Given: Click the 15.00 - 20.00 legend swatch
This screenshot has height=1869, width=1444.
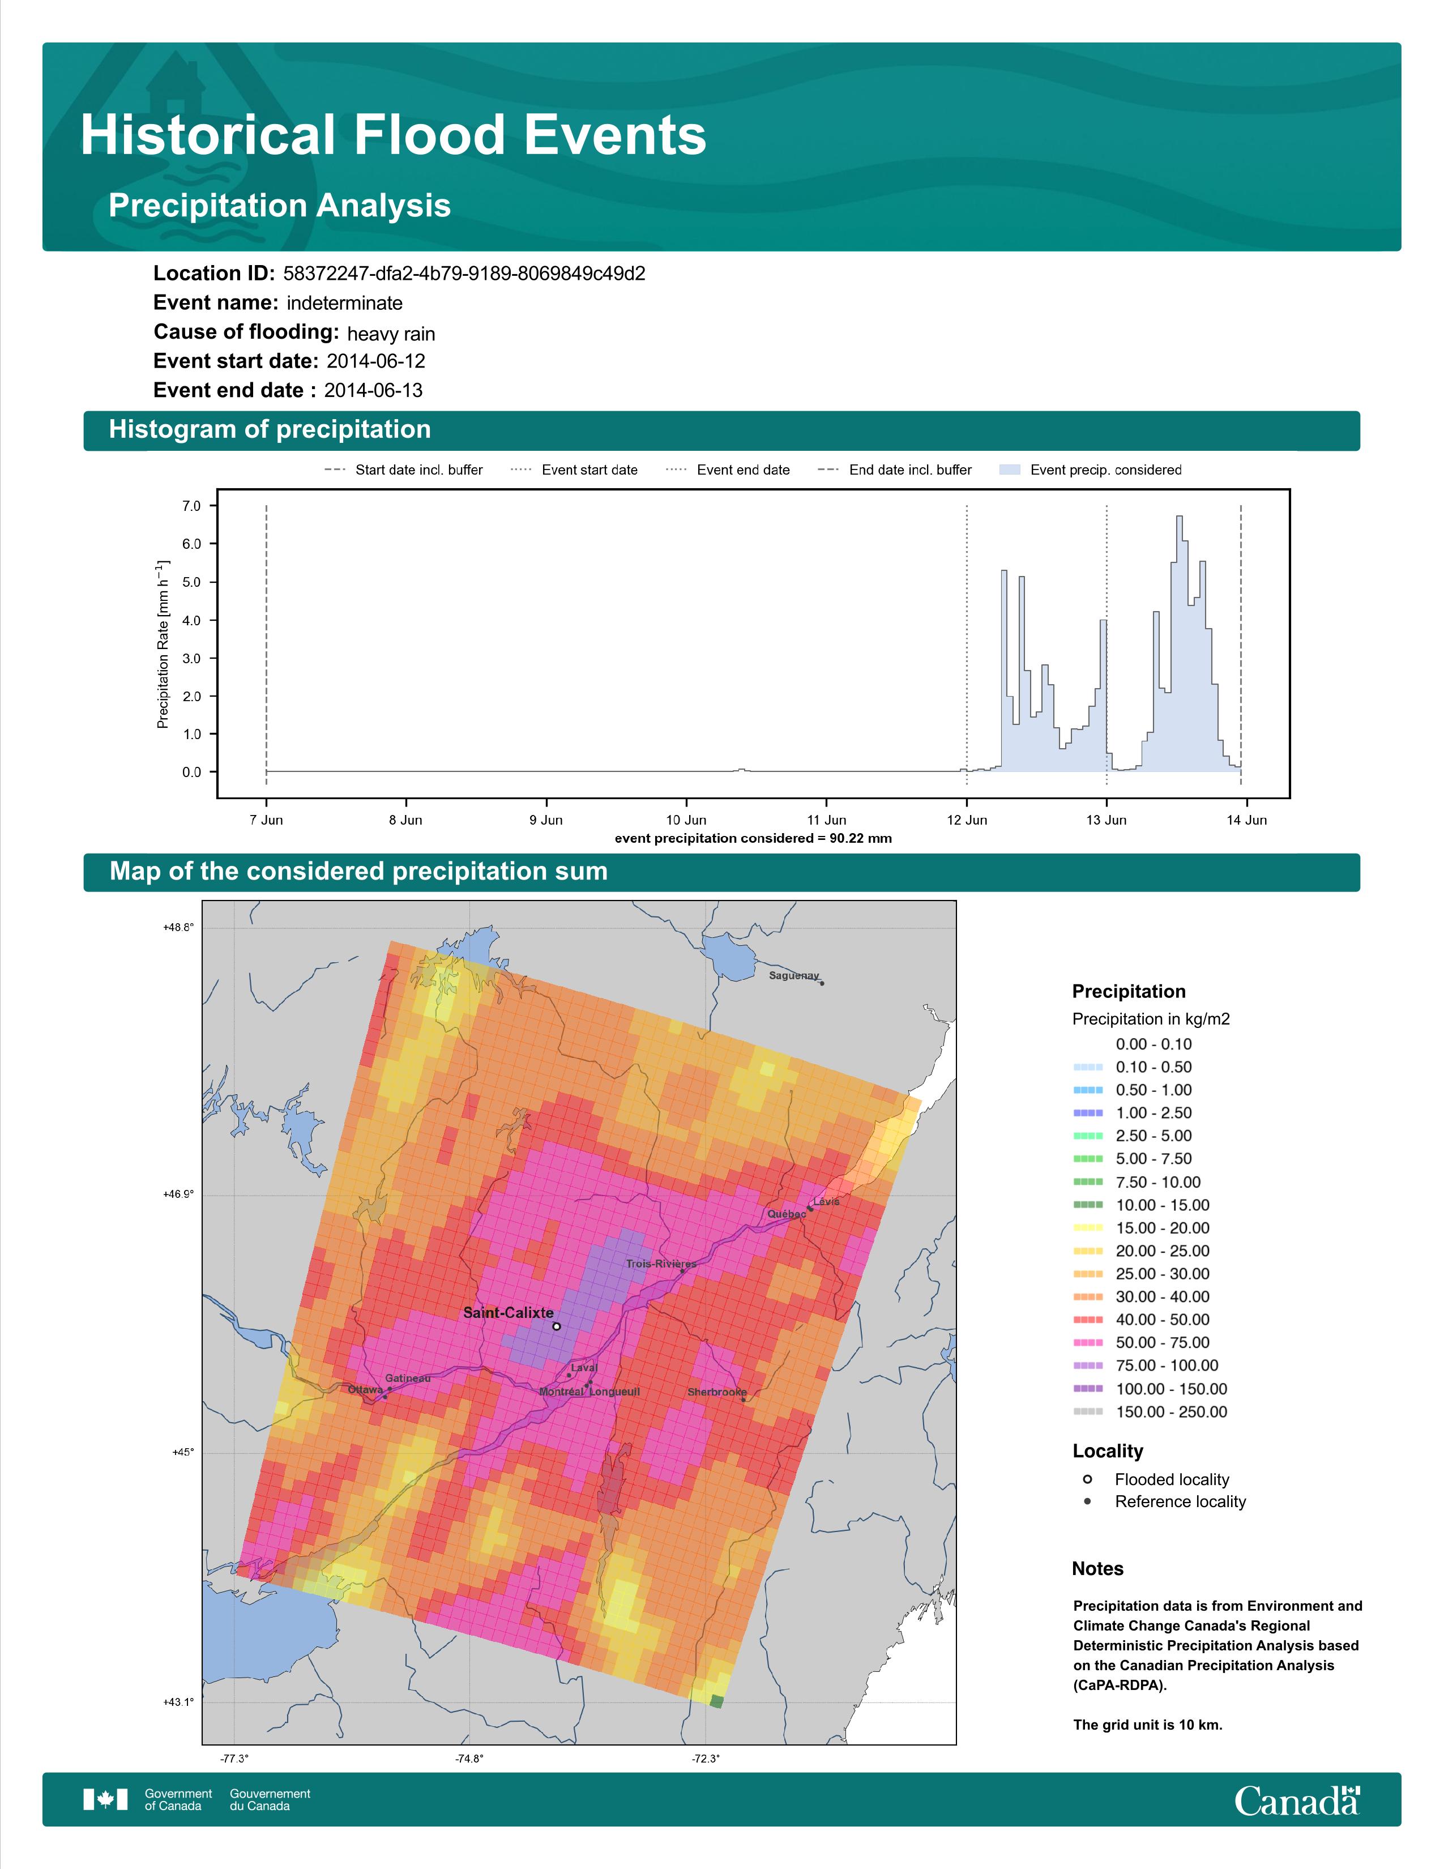Looking at the screenshot, I should [x=1088, y=1228].
